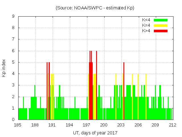Viewport: 182px width, 137px height.
Task: Click the green K<4 legend swatch
Action: coord(161,20)
